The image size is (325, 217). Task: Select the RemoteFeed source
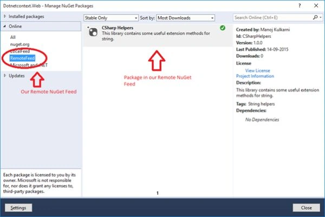tap(22, 58)
